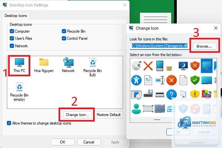Select the This PC desktop icon

tap(19, 66)
